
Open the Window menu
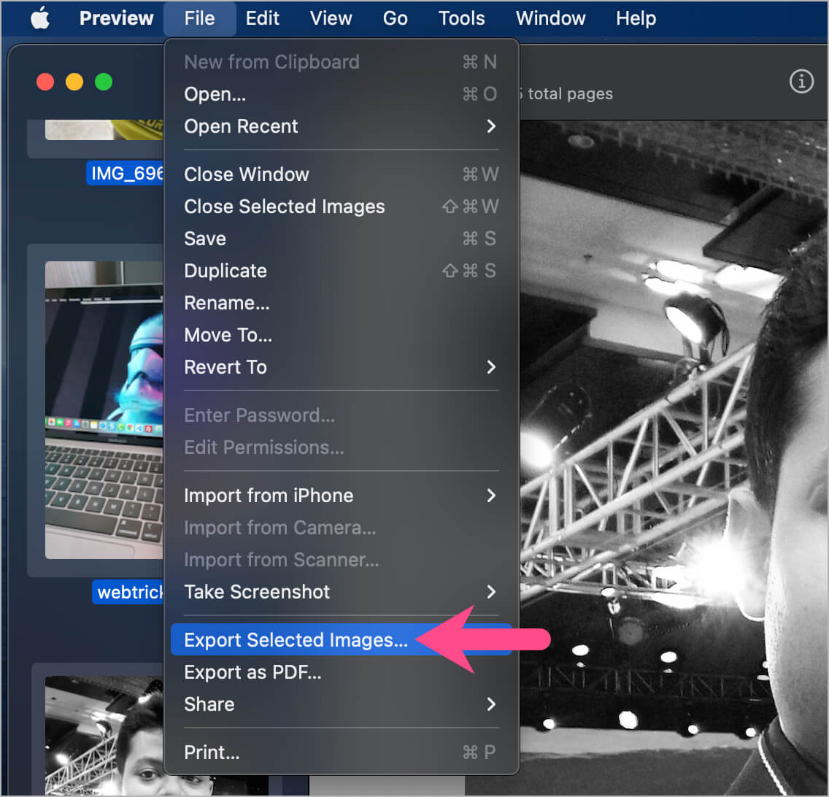pyautogui.click(x=550, y=18)
